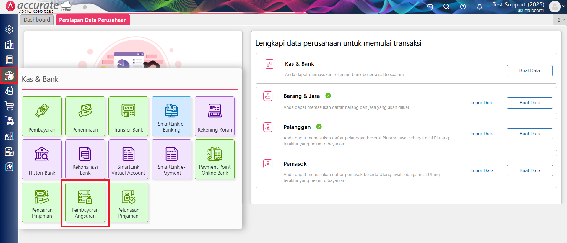Image resolution: width=567 pixels, height=243 pixels.
Task: Open the search magnifier in header
Action: pos(446,7)
